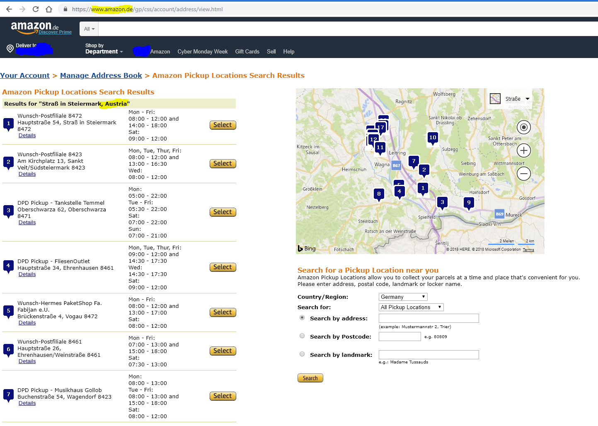Open the map Terms link
Image resolution: width=598 pixels, height=426 pixels.
tap(528, 250)
